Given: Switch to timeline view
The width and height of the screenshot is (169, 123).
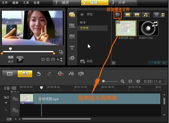Looking at the screenshot, I should coord(25,74).
